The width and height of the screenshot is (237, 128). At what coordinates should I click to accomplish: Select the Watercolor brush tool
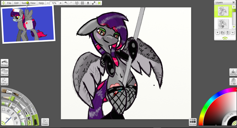click(x=17, y=95)
